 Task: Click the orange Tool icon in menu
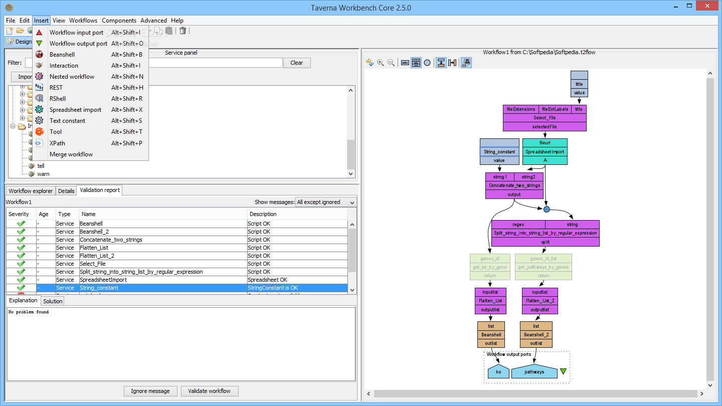coord(39,132)
